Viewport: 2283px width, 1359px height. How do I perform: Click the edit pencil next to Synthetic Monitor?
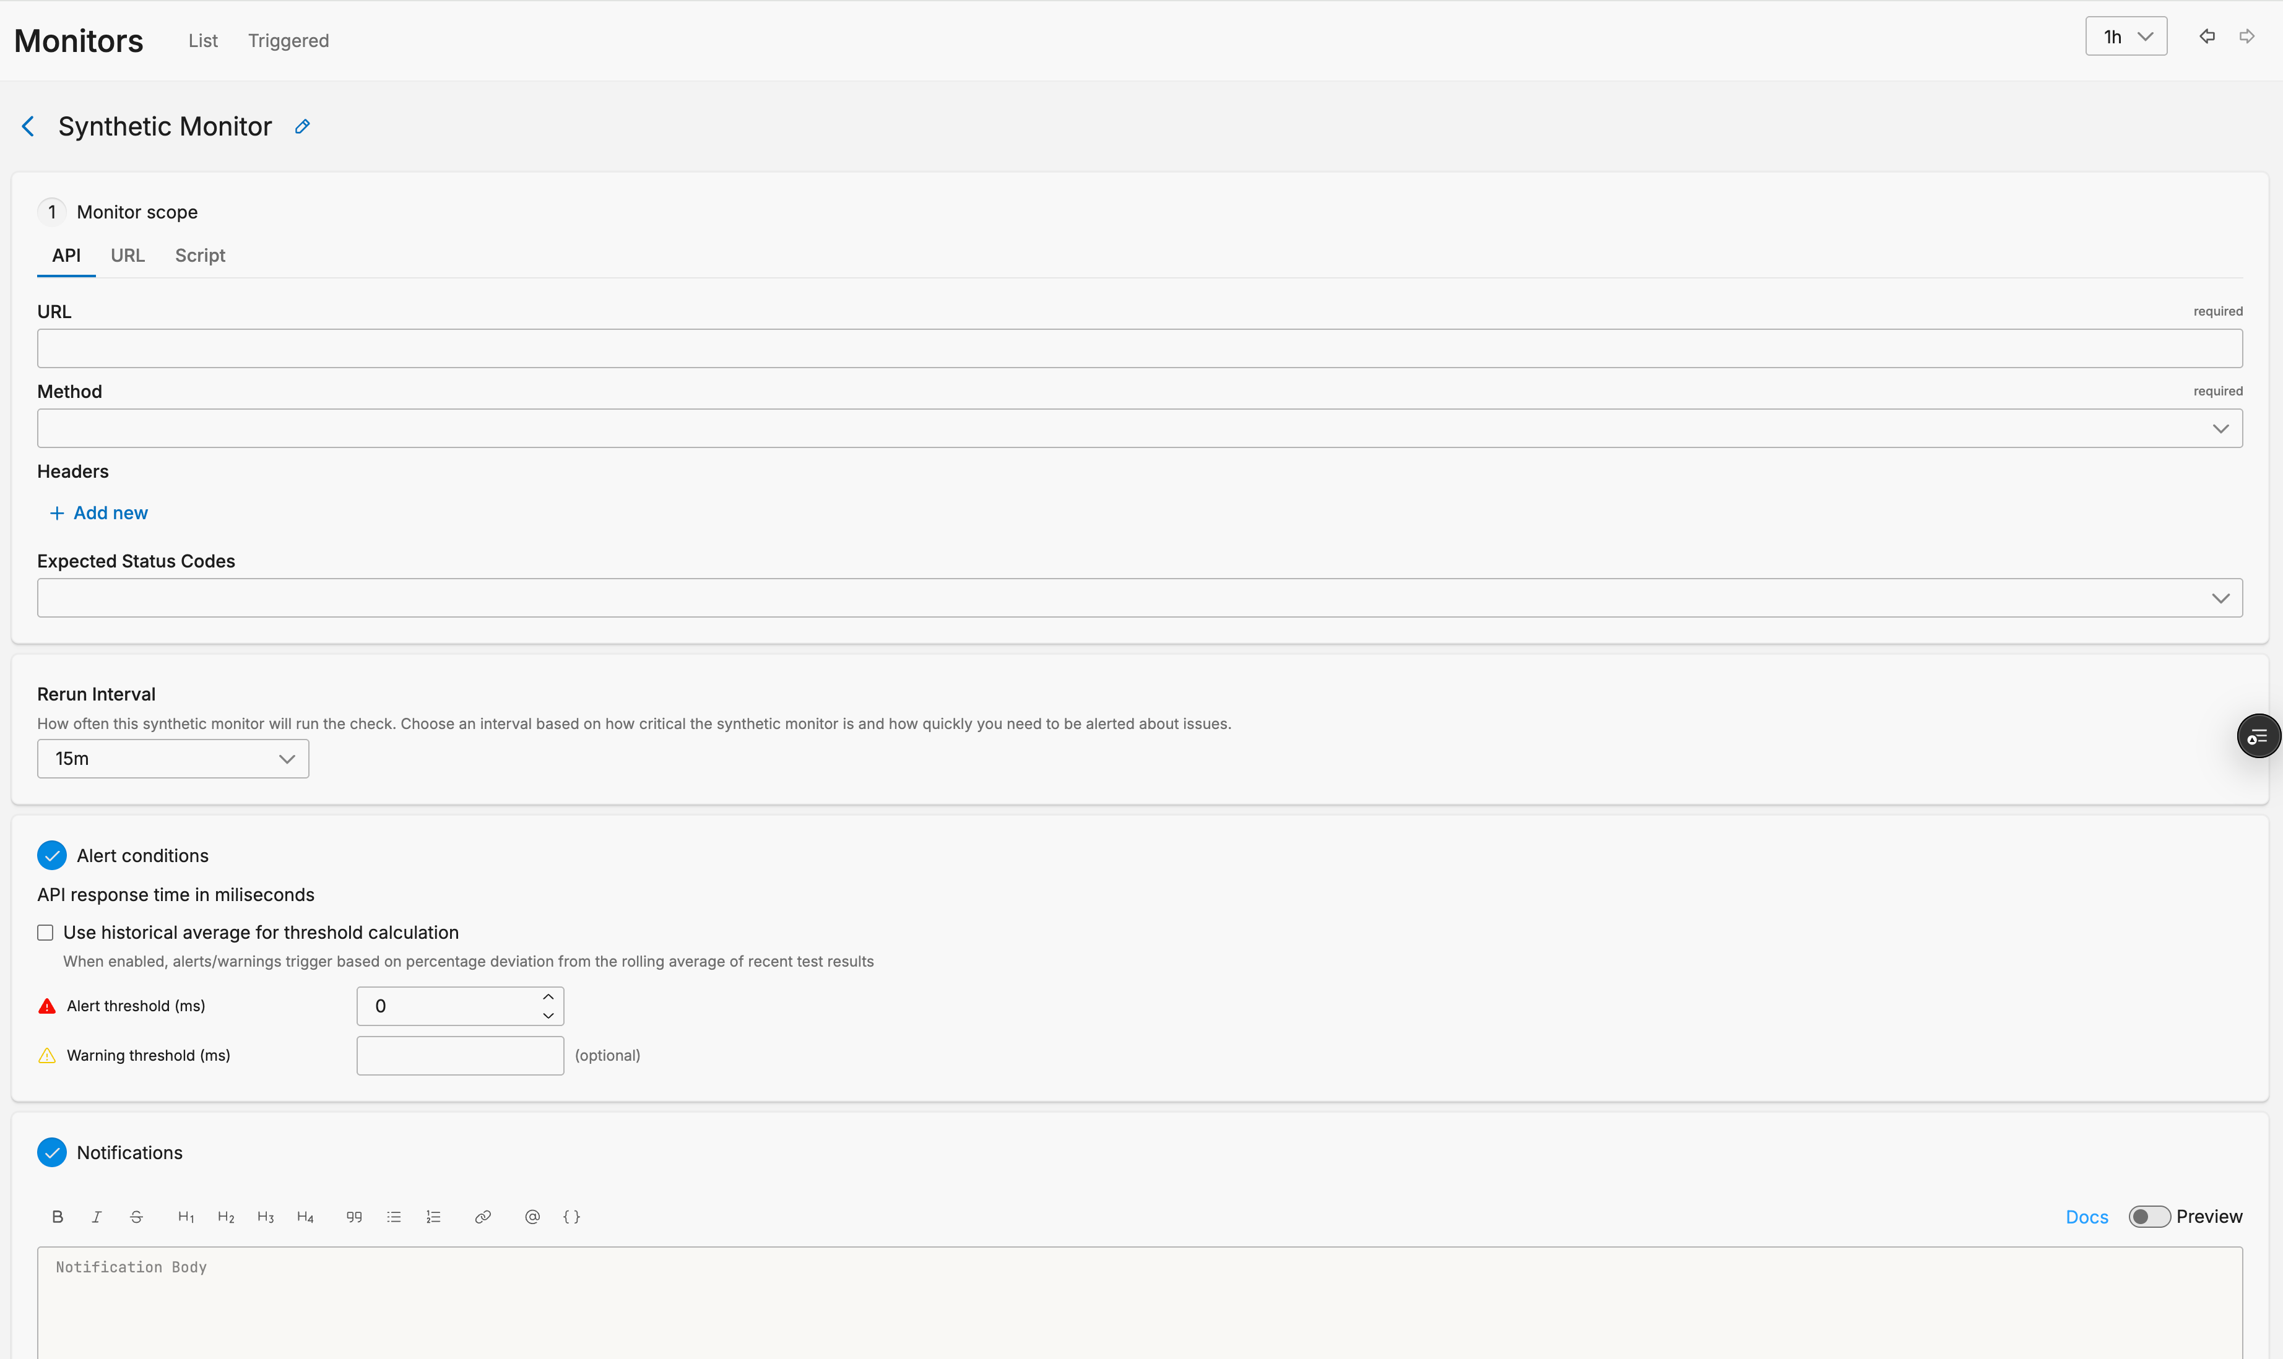click(302, 126)
